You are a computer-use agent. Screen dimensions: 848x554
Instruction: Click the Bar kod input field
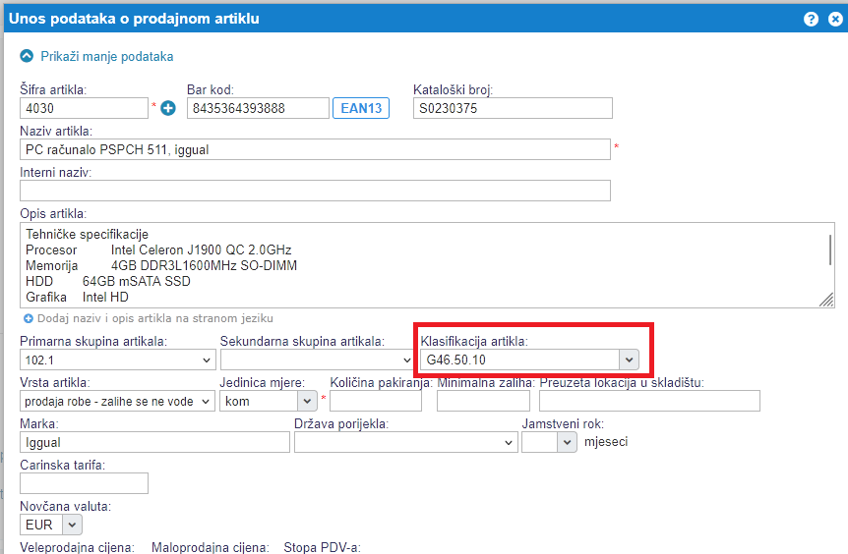[257, 108]
